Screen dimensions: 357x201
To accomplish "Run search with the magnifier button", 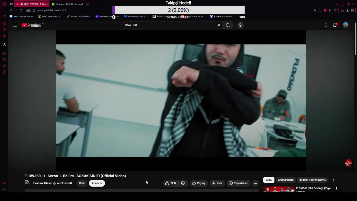I will coord(228,25).
